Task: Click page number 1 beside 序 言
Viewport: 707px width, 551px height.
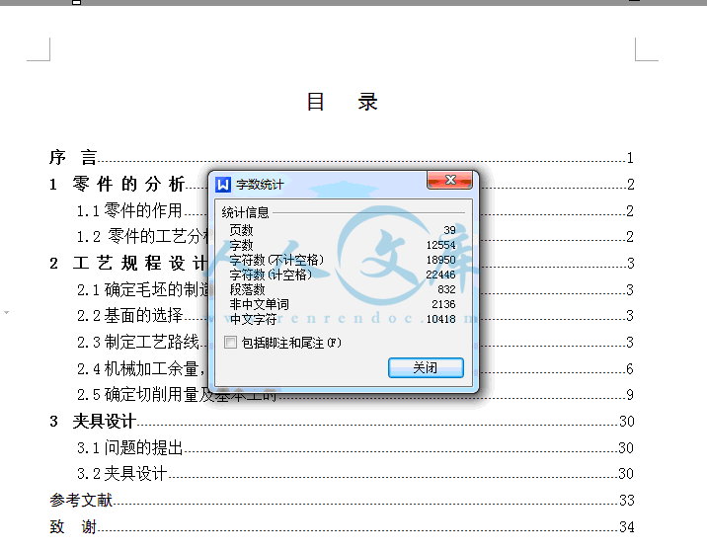Action: 630,157
